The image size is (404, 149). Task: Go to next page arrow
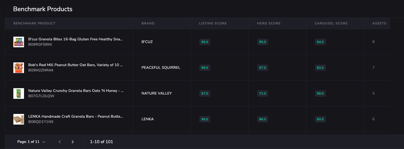tap(73, 142)
